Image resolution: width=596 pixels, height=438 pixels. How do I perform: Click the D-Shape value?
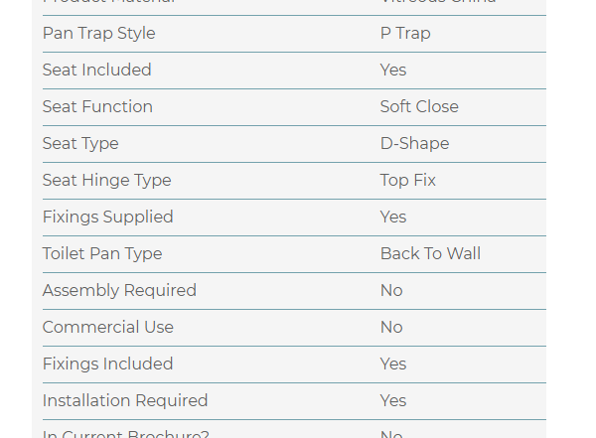pos(414,144)
